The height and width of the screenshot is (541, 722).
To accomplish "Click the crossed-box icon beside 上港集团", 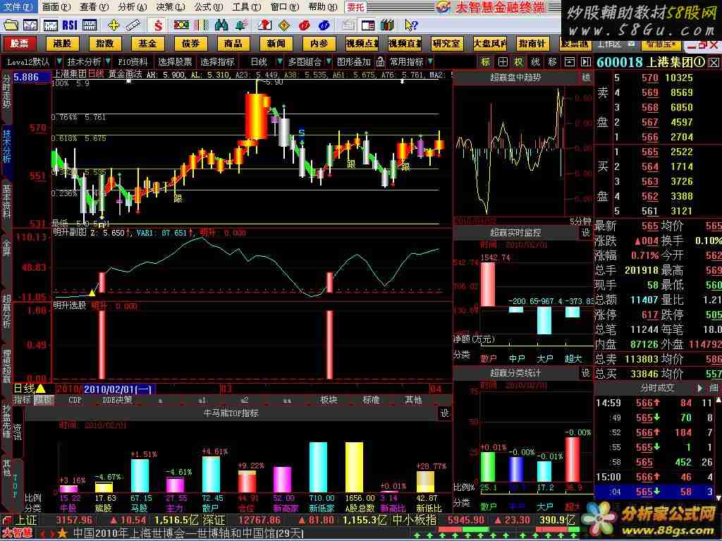I will pyautogui.click(x=714, y=62).
